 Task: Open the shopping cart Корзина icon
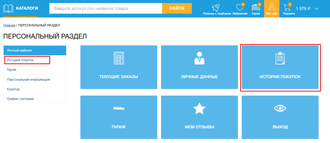286,7
